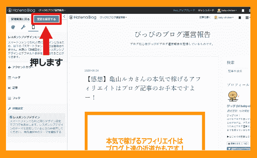Screen dimensions: 257x158
Task: Click blog title ぴっぴのブログ運営報告
Action: [x=172, y=35]
